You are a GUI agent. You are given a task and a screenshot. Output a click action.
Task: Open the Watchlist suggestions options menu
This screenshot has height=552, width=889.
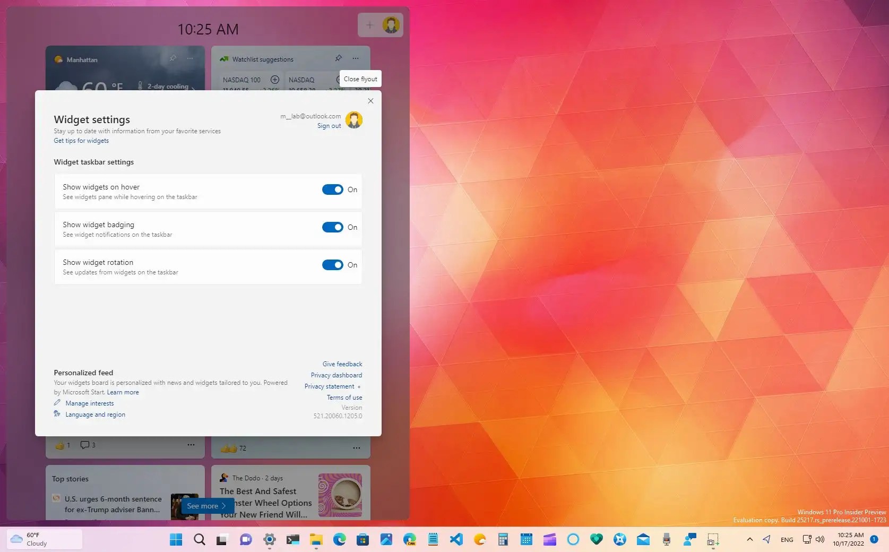click(355, 58)
